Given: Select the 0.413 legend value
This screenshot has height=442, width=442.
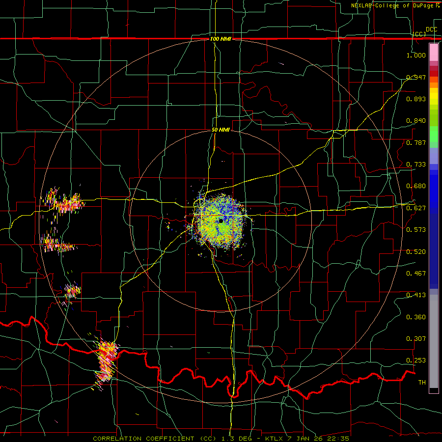Looking at the screenshot, I should [416, 295].
